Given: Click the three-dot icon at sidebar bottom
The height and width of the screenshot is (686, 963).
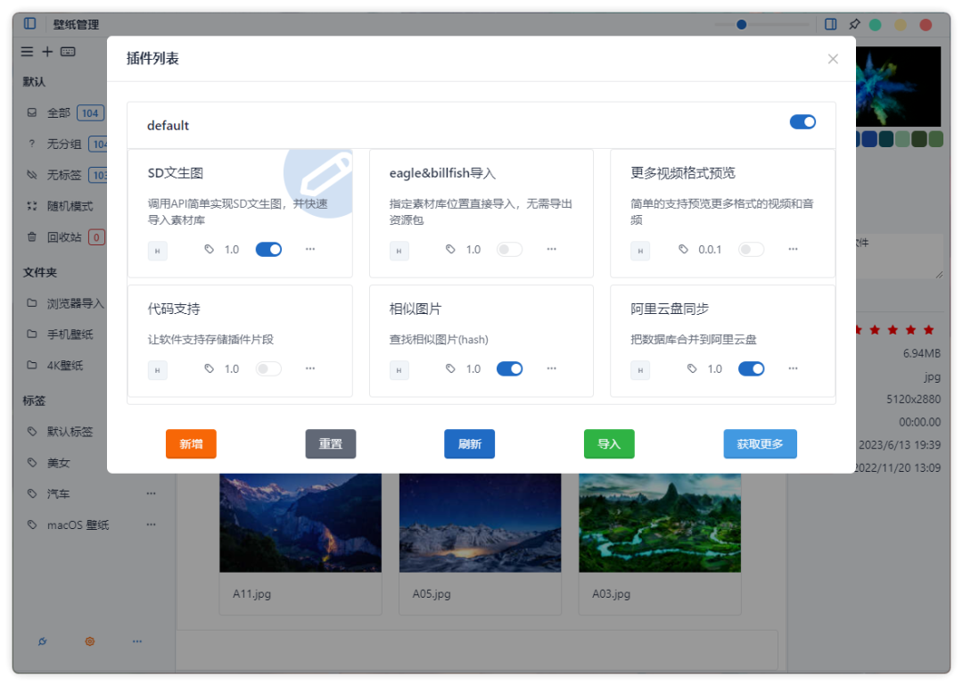Looking at the screenshot, I should click(x=137, y=641).
